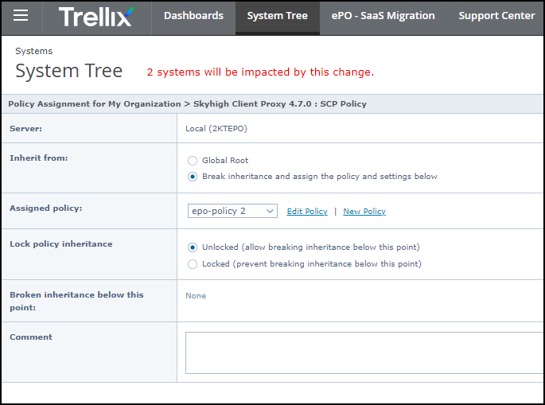Switch to the Dashboards tab
Image resolution: width=545 pixels, height=405 pixels.
point(193,16)
